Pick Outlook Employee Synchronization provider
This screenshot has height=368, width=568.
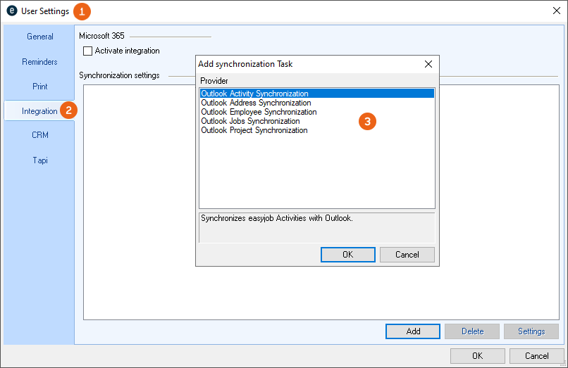point(259,112)
